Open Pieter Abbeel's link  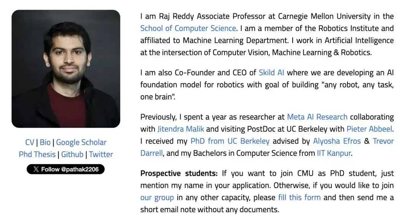[x=369, y=129]
